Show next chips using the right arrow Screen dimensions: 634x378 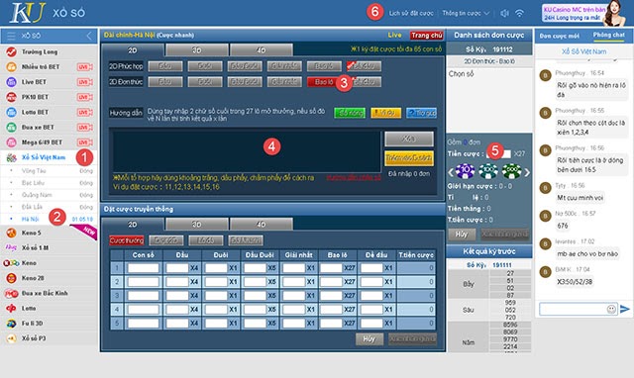pos(527,172)
